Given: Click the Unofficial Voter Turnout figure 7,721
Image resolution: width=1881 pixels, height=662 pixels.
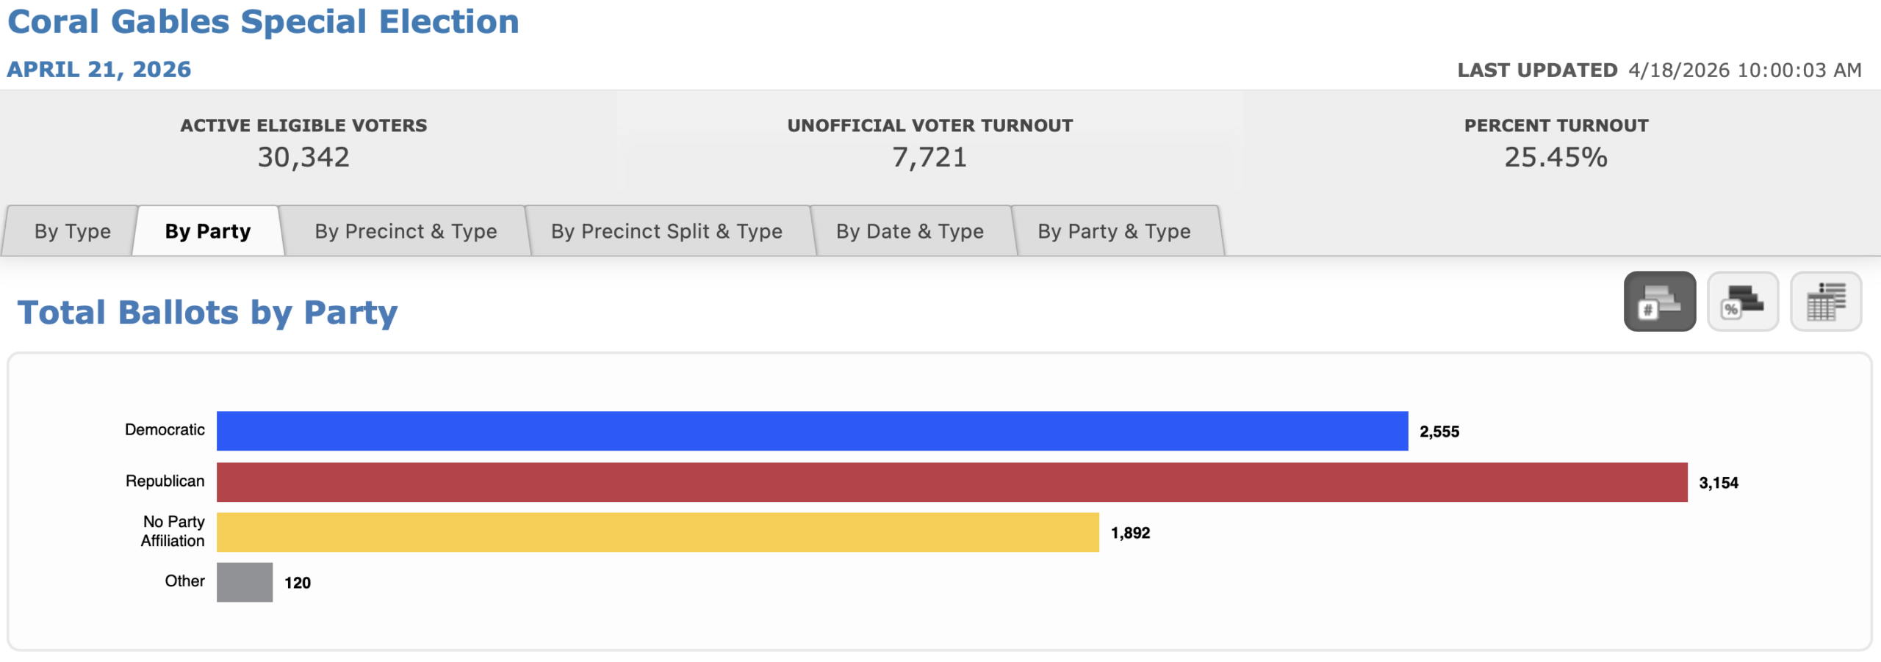Looking at the screenshot, I should (929, 157).
